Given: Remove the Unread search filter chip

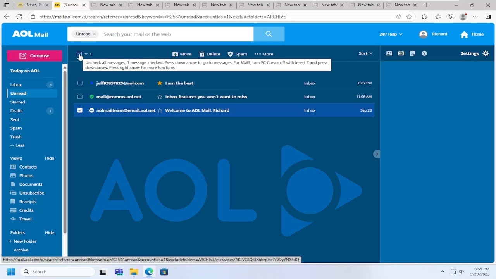Looking at the screenshot, I should pyautogui.click(x=94, y=34).
